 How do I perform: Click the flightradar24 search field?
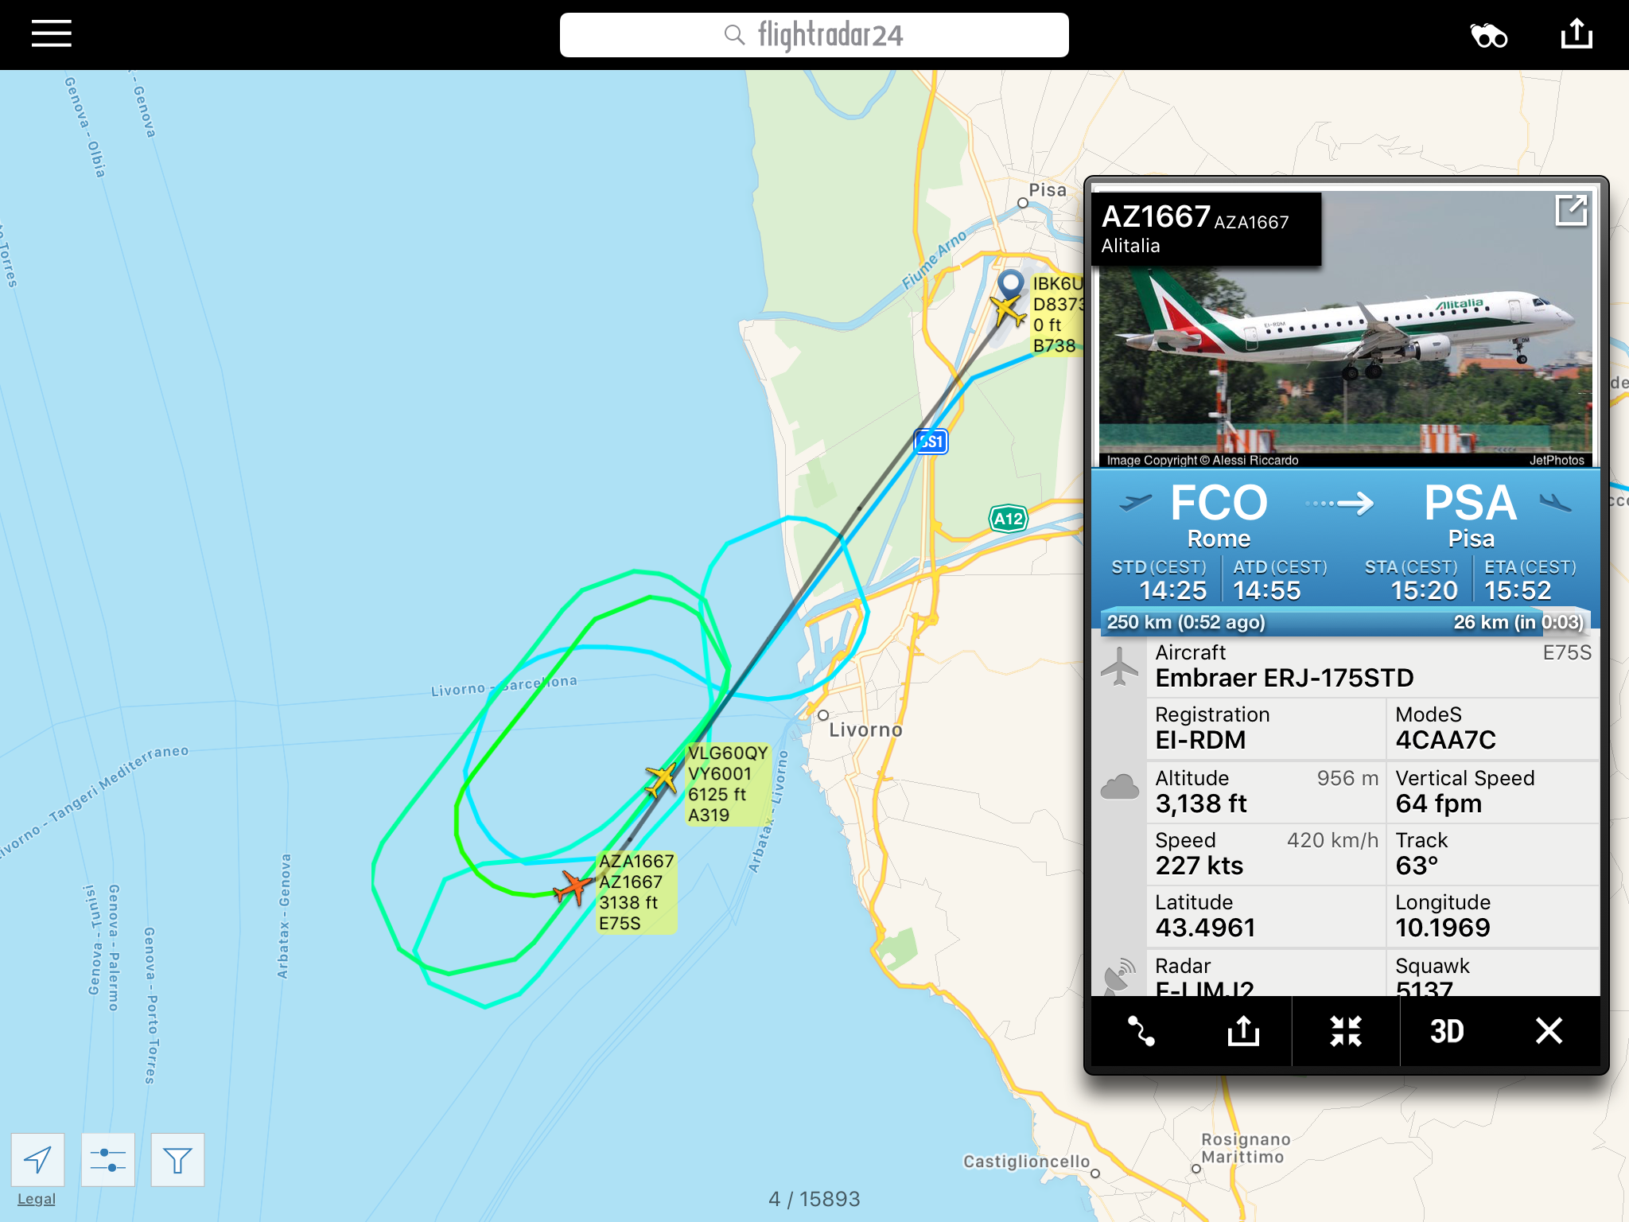coord(814,35)
